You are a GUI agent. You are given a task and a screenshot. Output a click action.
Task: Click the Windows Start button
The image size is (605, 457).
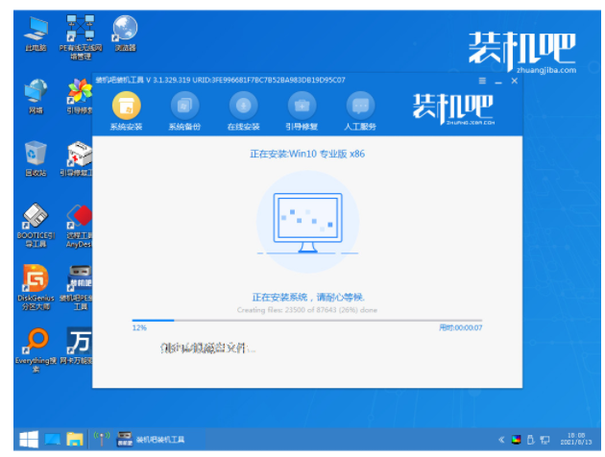click(x=28, y=440)
